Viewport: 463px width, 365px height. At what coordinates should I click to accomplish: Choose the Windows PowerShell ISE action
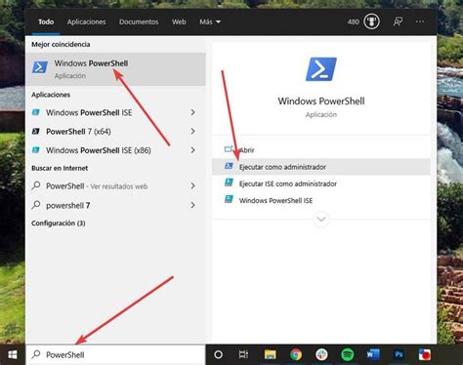click(x=321, y=200)
